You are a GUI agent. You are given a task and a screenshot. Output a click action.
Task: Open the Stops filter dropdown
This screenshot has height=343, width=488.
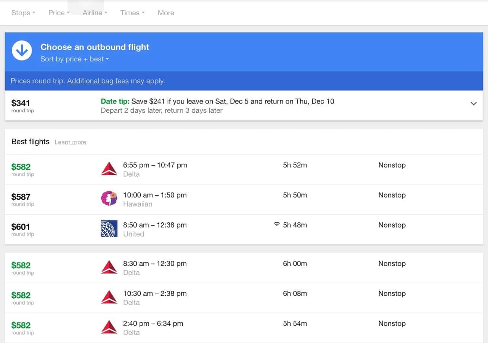pyautogui.click(x=23, y=13)
